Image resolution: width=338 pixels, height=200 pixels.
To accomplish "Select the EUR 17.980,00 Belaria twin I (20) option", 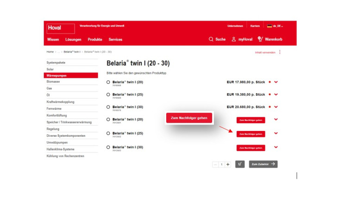I will 108,82.
